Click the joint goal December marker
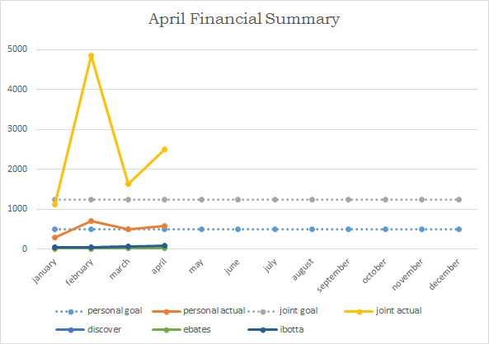Screen dimensions: 489x344 point(458,199)
